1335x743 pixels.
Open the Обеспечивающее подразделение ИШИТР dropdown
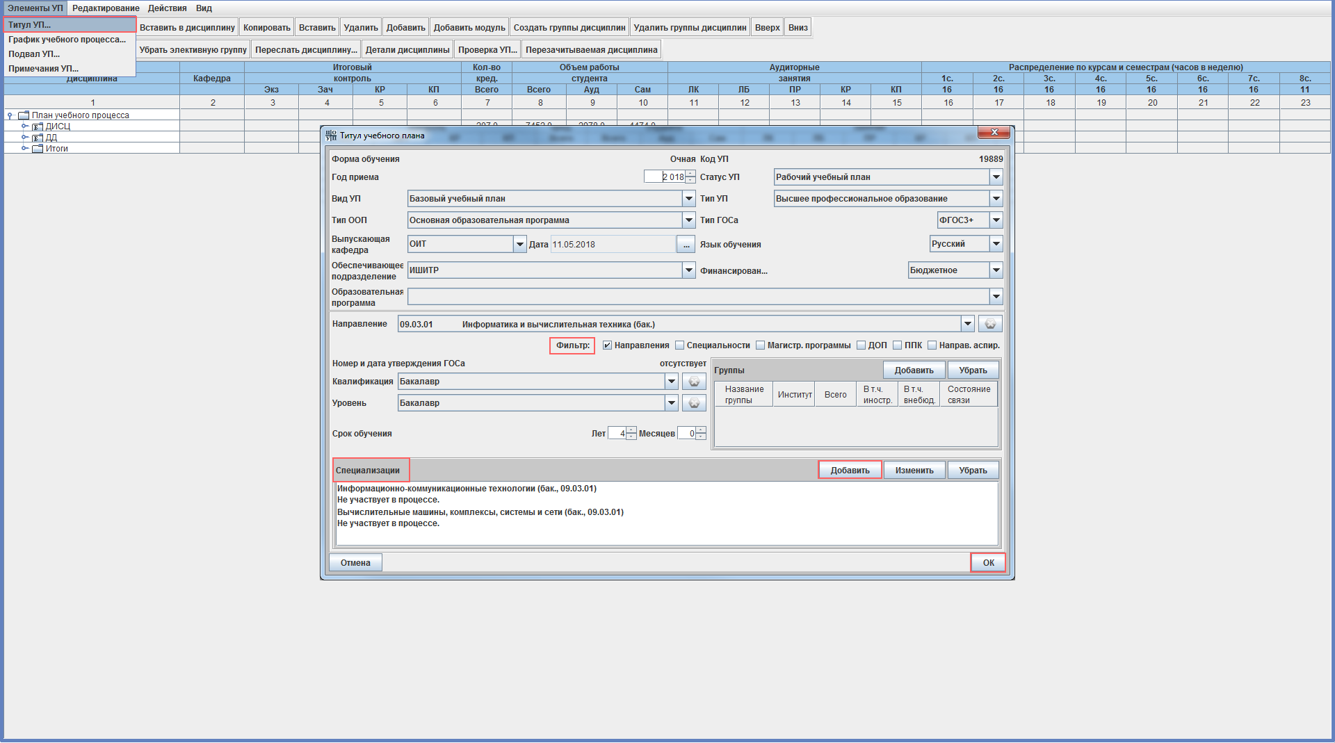click(688, 270)
